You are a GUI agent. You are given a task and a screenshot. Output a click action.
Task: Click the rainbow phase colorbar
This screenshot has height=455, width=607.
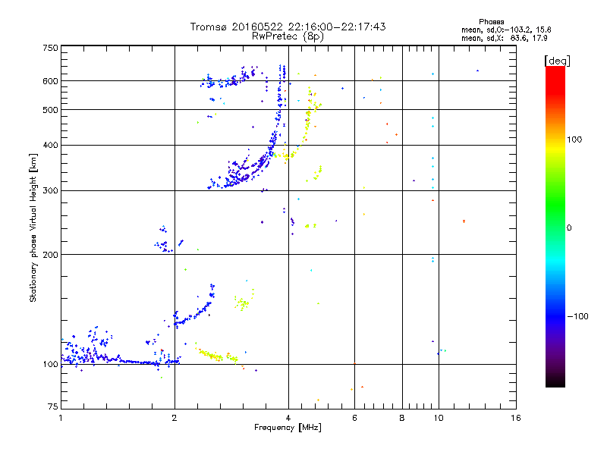555,227
